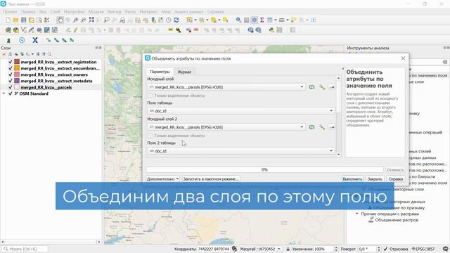Open the Масштаб scale dropdown in status bar
Image resolution: width=450 pixels, height=253 pixels.
(x=279, y=249)
